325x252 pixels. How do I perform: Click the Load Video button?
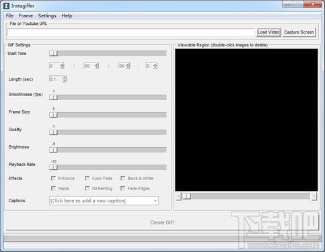click(x=268, y=32)
